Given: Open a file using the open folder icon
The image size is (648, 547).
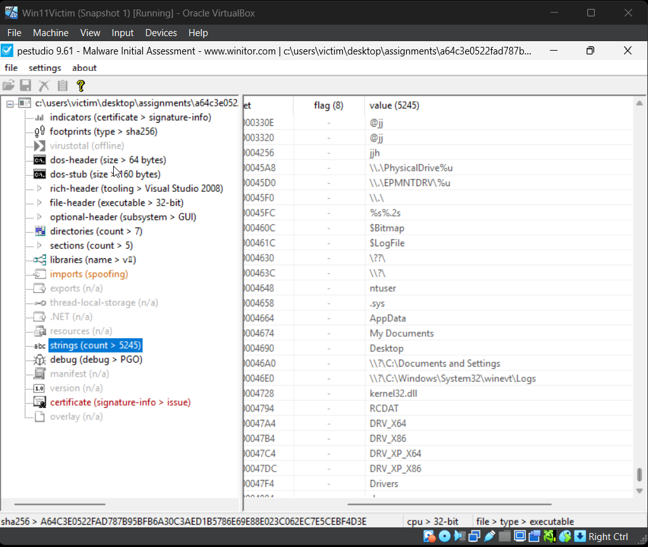Looking at the screenshot, I should point(9,85).
